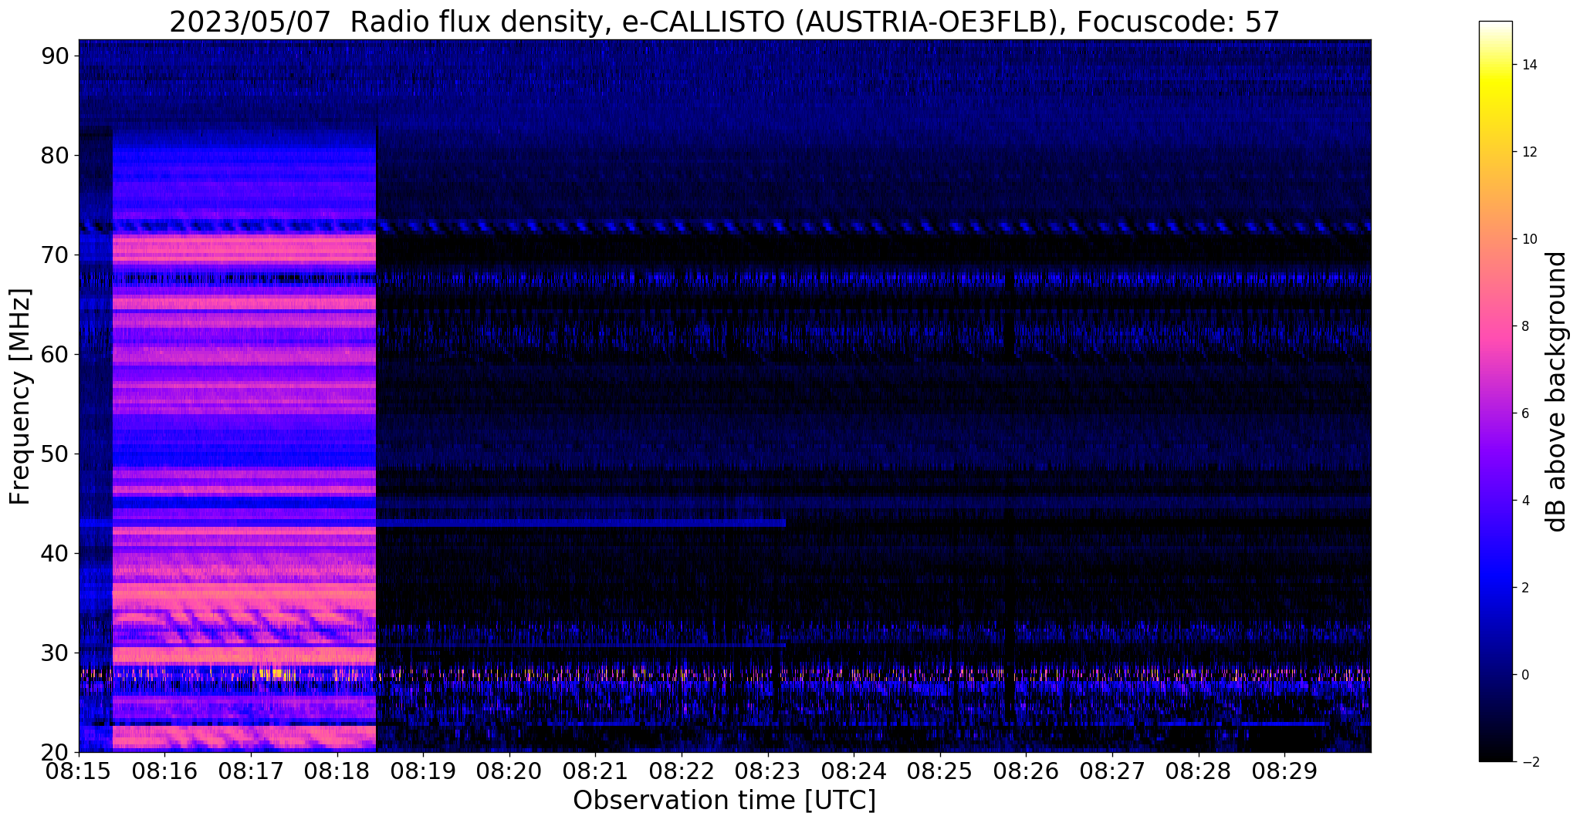The height and width of the screenshot is (823, 1580).
Task: Click the 'dB above background' colorbar label
Action: click(1557, 391)
